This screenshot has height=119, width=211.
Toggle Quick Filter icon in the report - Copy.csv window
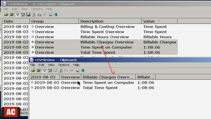(x=23, y=15)
